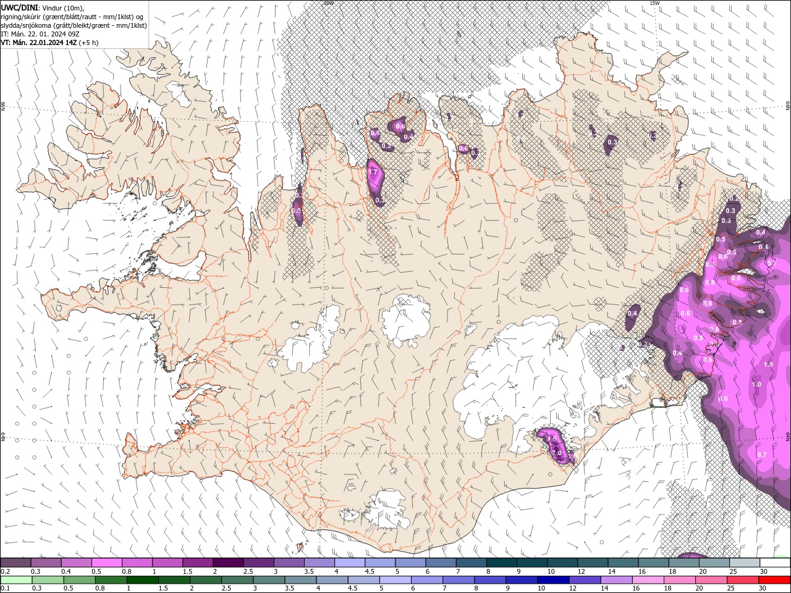Click the '15W' longitude label at top
Viewport: 791px width, 593px height.
click(x=654, y=3)
